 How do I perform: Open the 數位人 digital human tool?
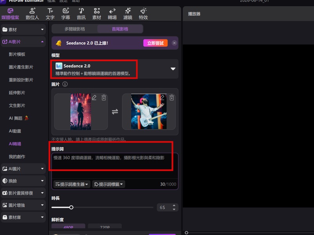coord(32,14)
